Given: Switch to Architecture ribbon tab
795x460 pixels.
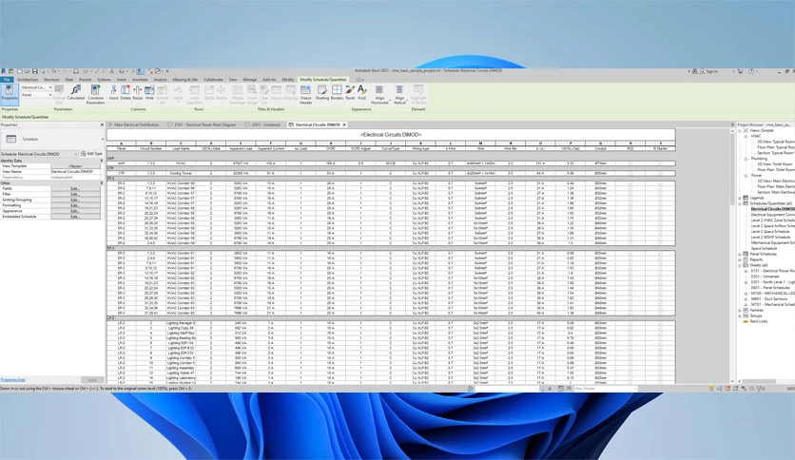Looking at the screenshot, I should pos(28,80).
